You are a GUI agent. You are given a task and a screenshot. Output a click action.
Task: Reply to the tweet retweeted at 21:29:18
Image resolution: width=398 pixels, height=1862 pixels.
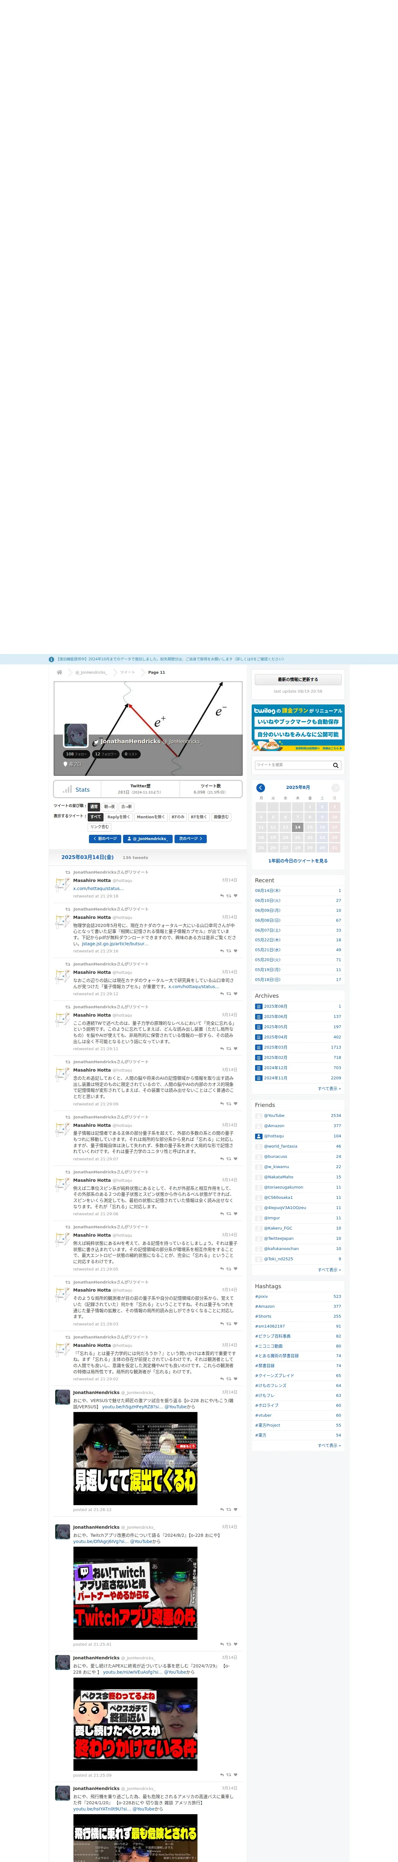222,896
